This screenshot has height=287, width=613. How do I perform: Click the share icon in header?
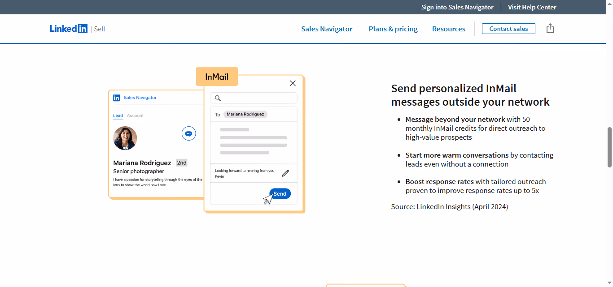550,29
